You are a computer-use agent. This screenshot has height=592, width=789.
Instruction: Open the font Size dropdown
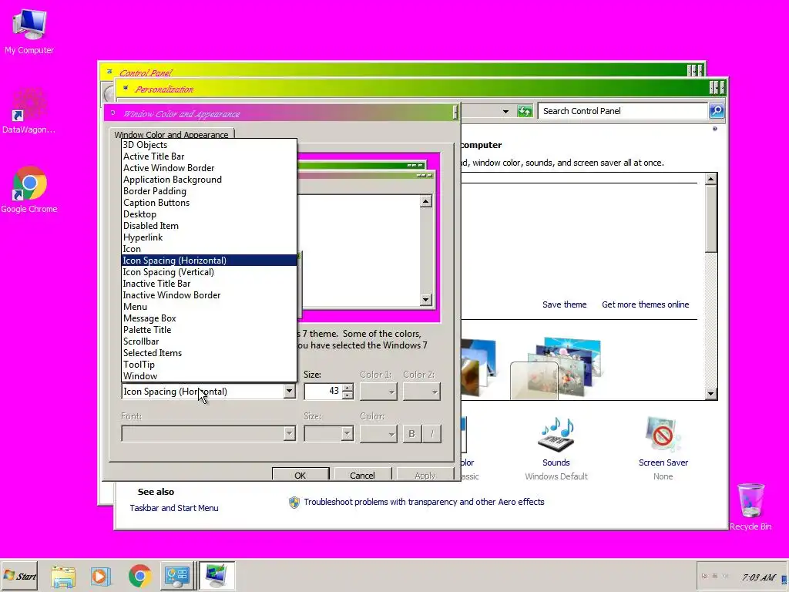pos(328,433)
